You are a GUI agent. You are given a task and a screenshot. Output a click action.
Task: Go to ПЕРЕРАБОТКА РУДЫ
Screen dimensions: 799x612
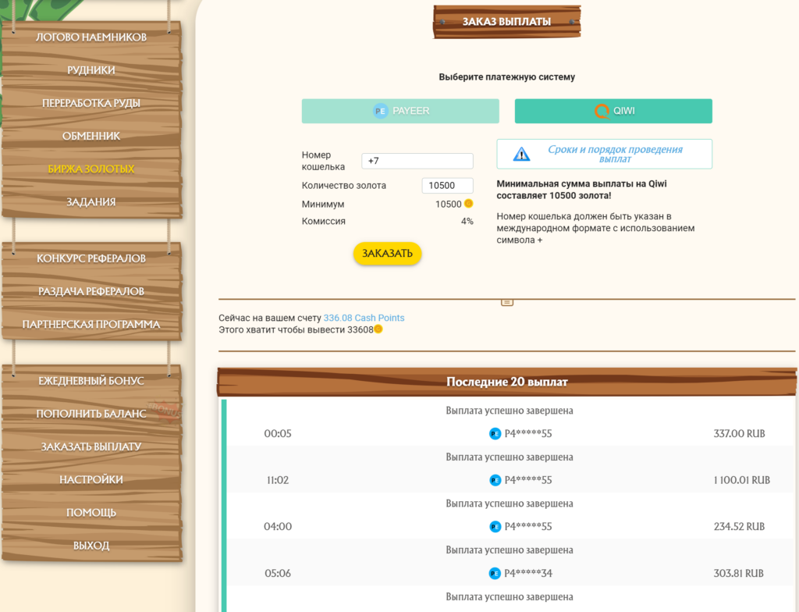point(91,103)
